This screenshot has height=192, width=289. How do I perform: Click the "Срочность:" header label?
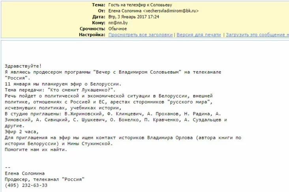[x=92, y=29]
